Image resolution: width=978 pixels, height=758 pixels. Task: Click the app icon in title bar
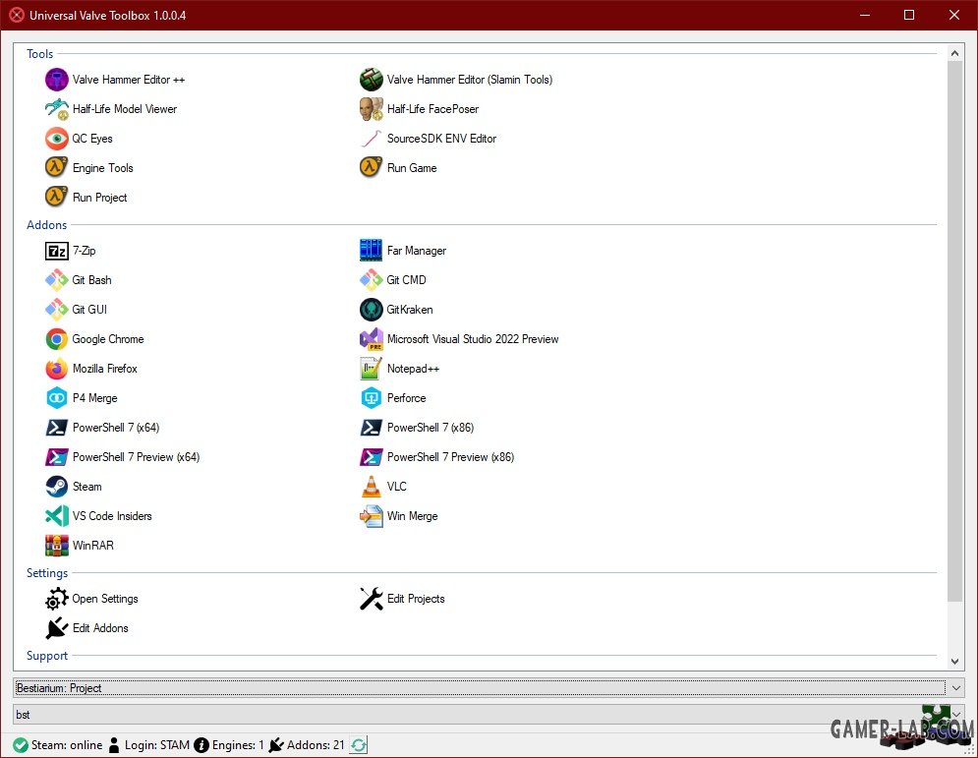pyautogui.click(x=17, y=15)
